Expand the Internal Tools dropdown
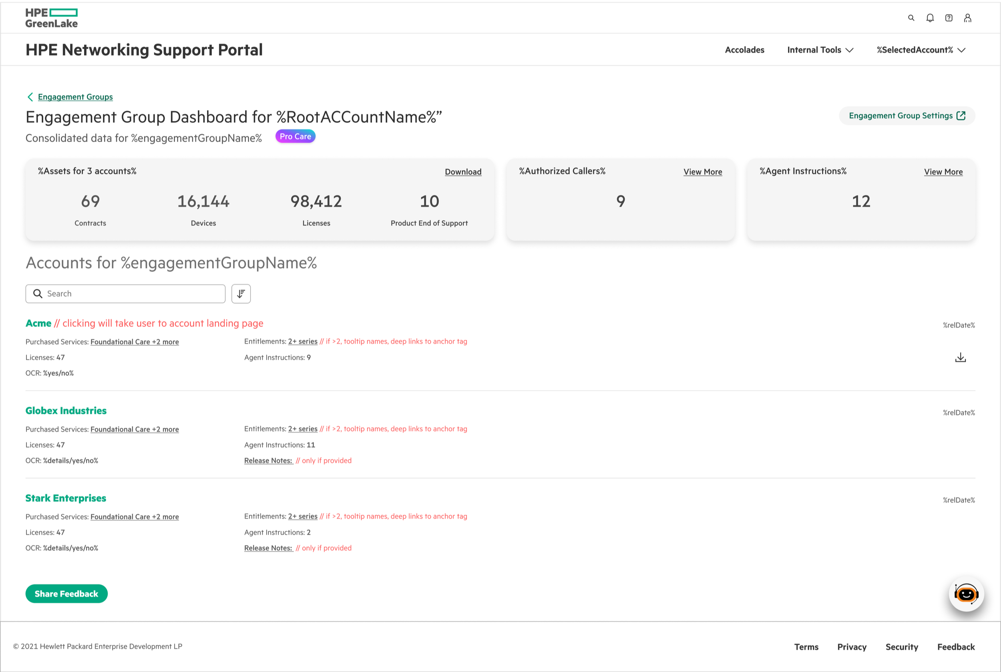 click(x=820, y=50)
